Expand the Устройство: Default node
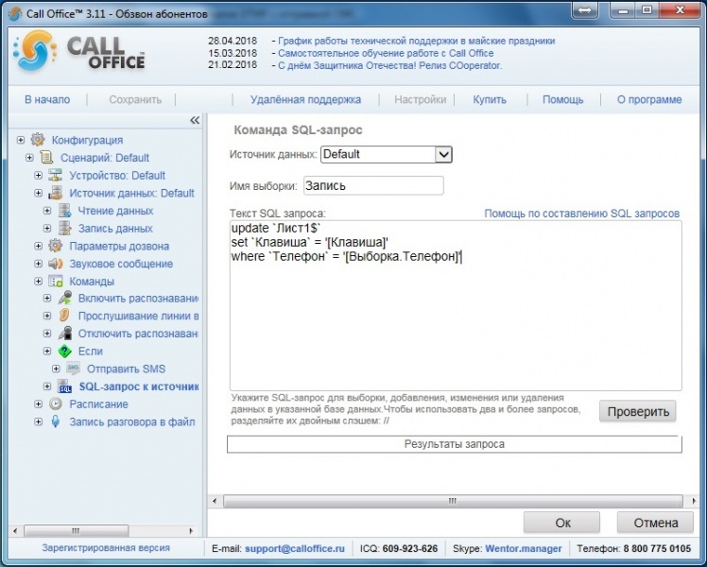Viewport: 707px width, 567px height. tap(39, 175)
